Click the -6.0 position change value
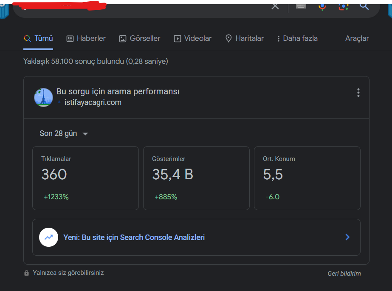Viewport: 392px width, 291px height. 273,197
